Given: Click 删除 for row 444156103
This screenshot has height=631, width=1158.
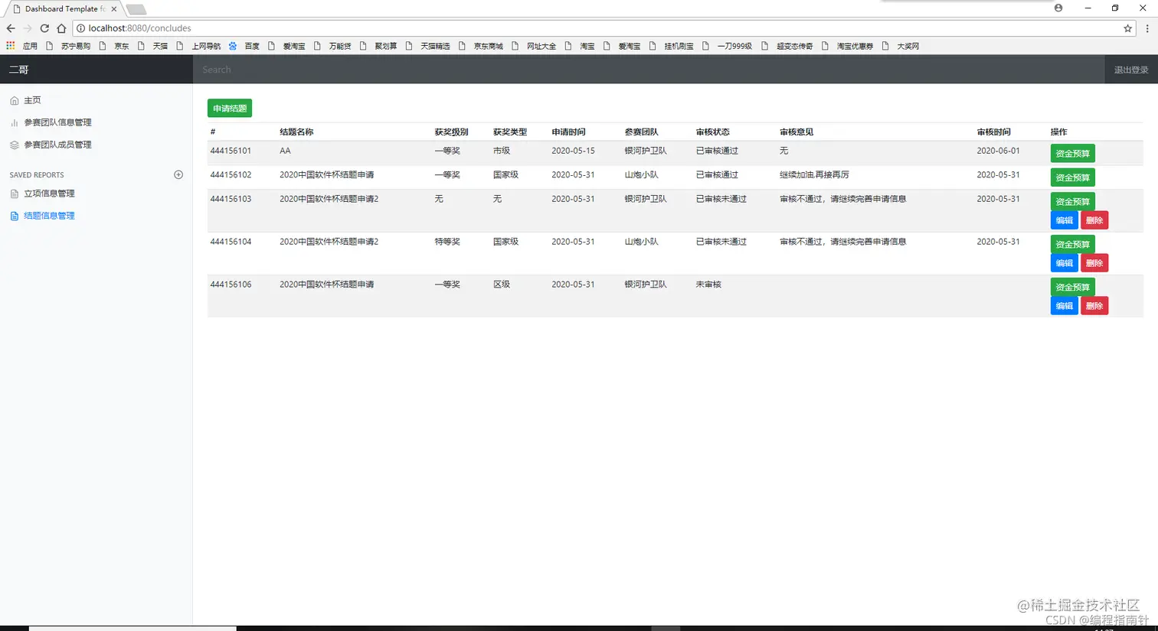Looking at the screenshot, I should click(x=1094, y=220).
